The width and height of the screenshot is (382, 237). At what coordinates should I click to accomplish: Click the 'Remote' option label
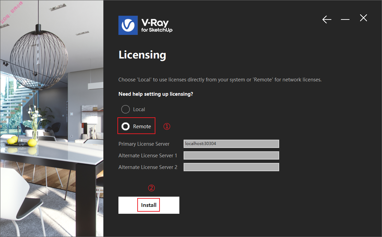pos(142,127)
